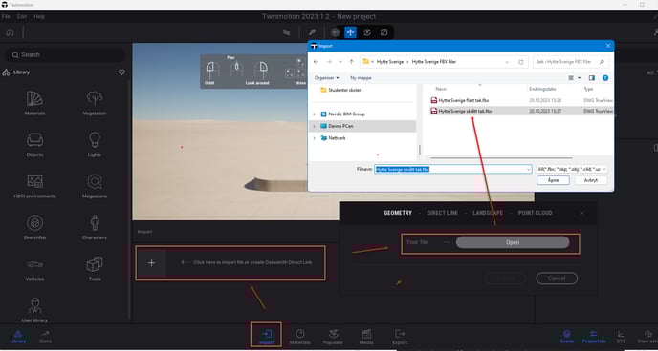The height and width of the screenshot is (351, 658).
Task: Go up one folder level
Action: 352,62
